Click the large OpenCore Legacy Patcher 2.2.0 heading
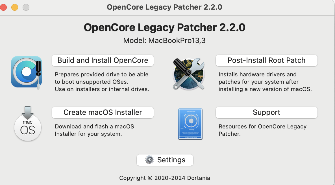The image size is (335, 185). pos(164,27)
